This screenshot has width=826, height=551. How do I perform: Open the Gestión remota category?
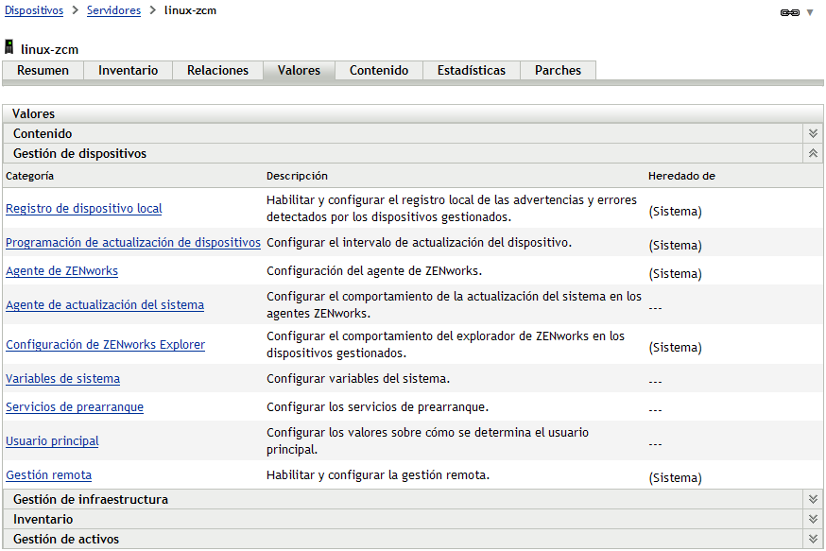[x=48, y=474]
